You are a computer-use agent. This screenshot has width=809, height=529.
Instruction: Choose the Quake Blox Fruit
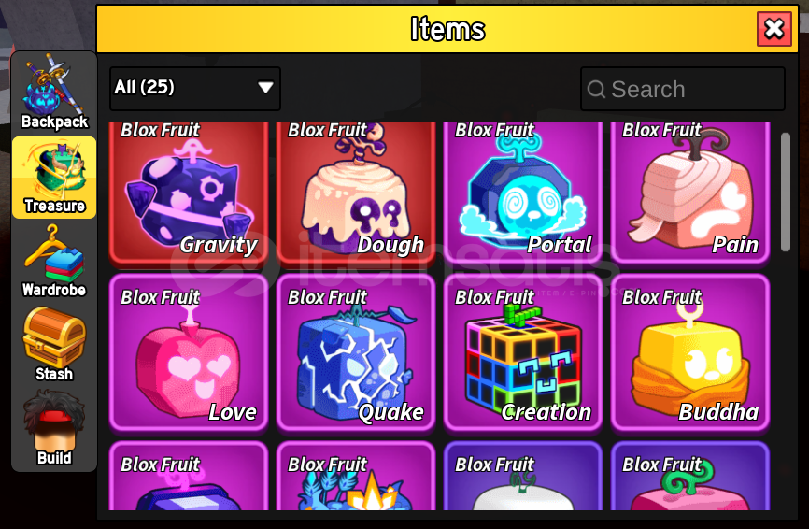click(x=356, y=352)
